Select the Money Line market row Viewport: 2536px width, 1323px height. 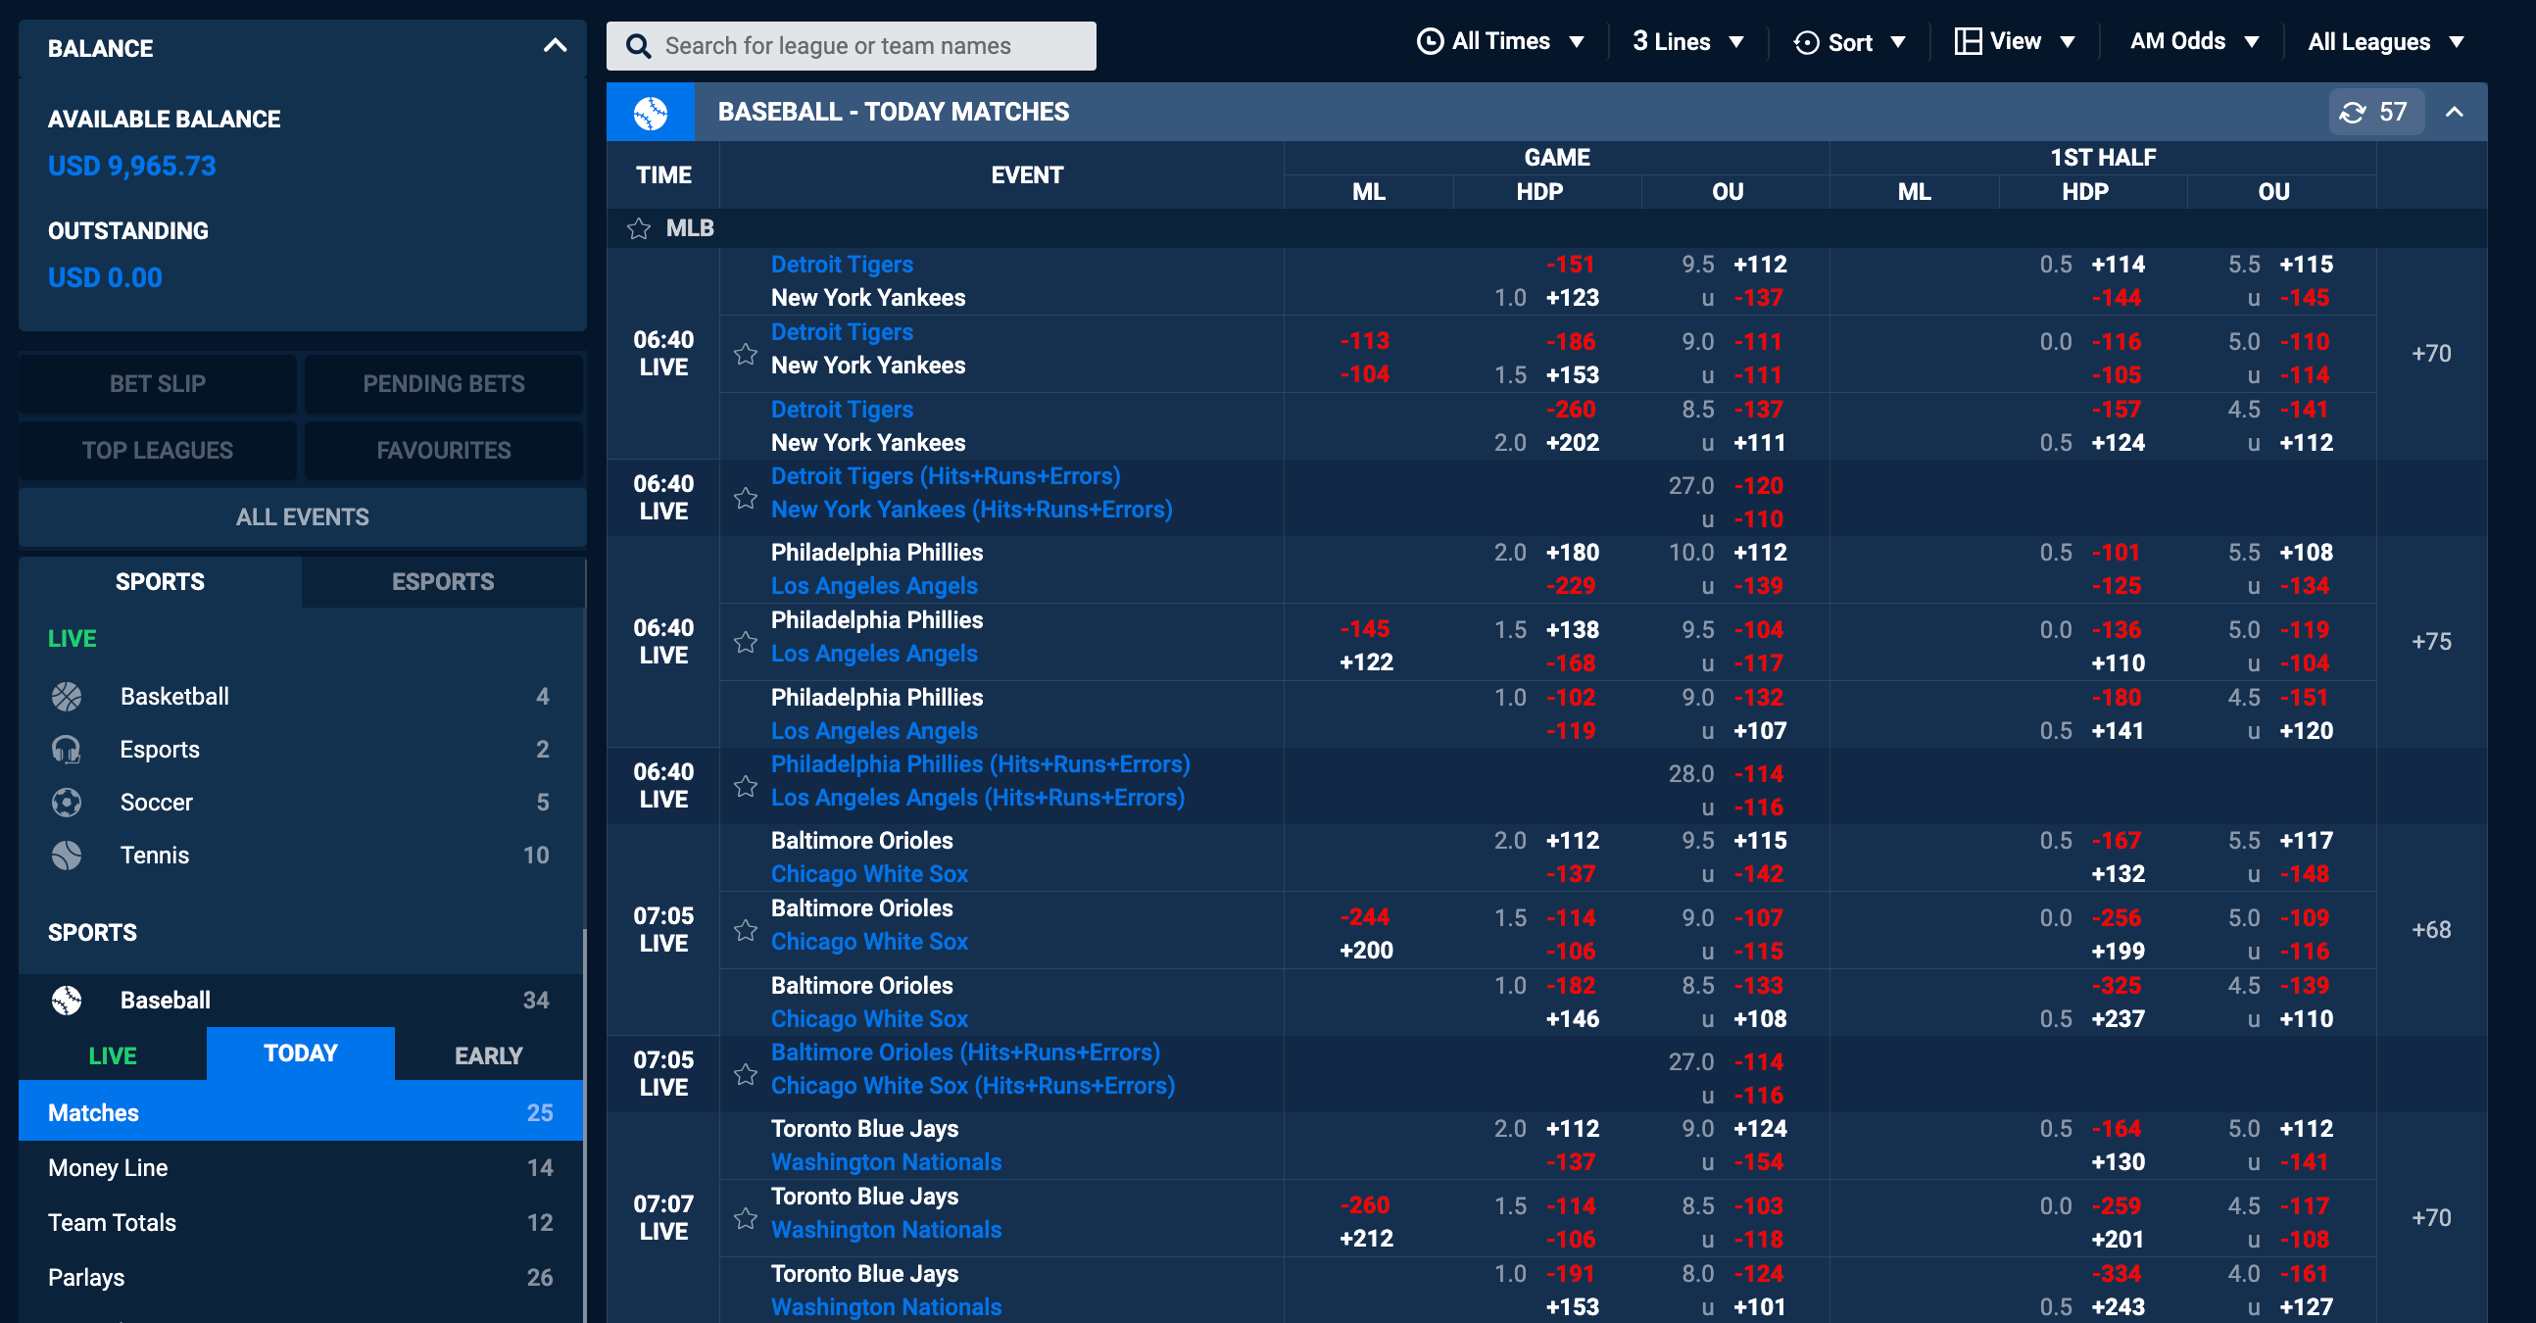[x=300, y=1168]
